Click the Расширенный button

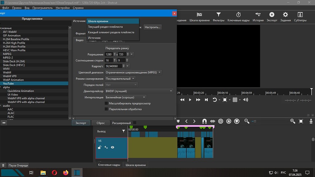[121, 123]
